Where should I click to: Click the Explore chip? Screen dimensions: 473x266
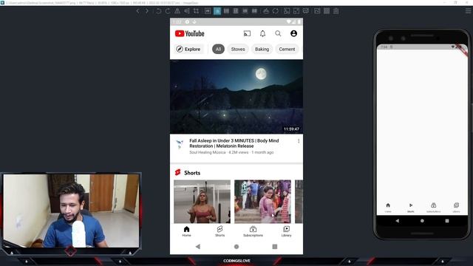(188, 50)
